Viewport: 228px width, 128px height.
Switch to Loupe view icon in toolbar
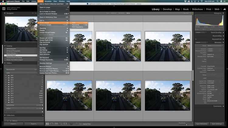(x=52, y=124)
